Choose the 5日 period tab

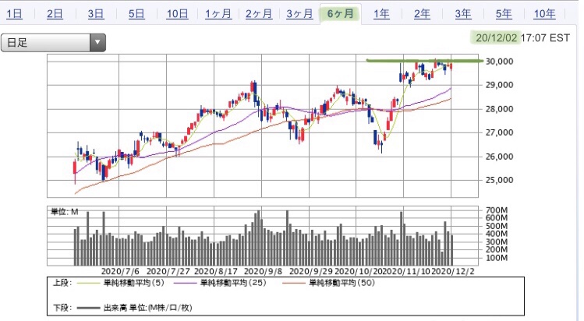click(136, 14)
